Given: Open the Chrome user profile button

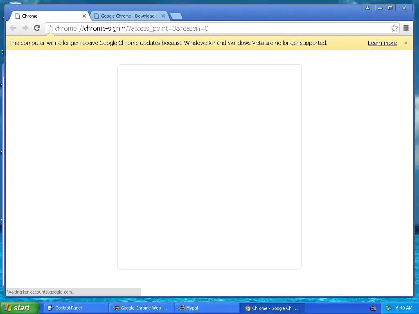Looking at the screenshot, I should click(x=367, y=8).
